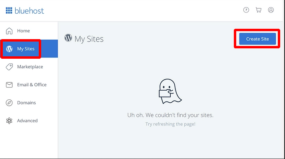Open the Marketplace menu item
Image resolution: width=285 pixels, height=159 pixels.
pyautogui.click(x=30, y=67)
